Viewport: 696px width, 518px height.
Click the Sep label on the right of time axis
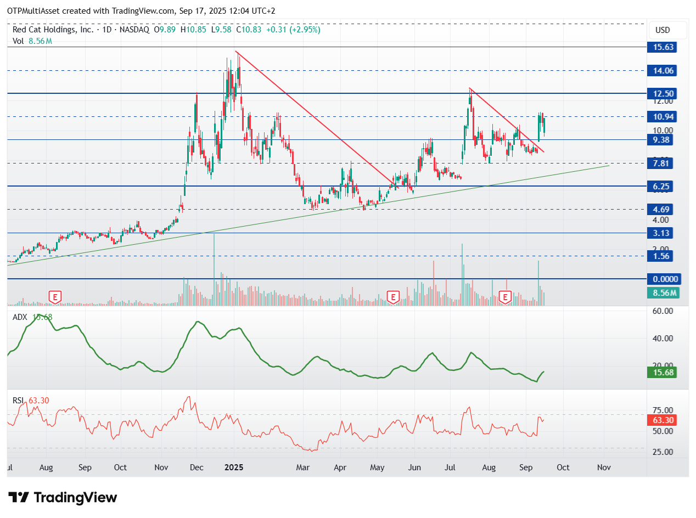click(x=526, y=468)
